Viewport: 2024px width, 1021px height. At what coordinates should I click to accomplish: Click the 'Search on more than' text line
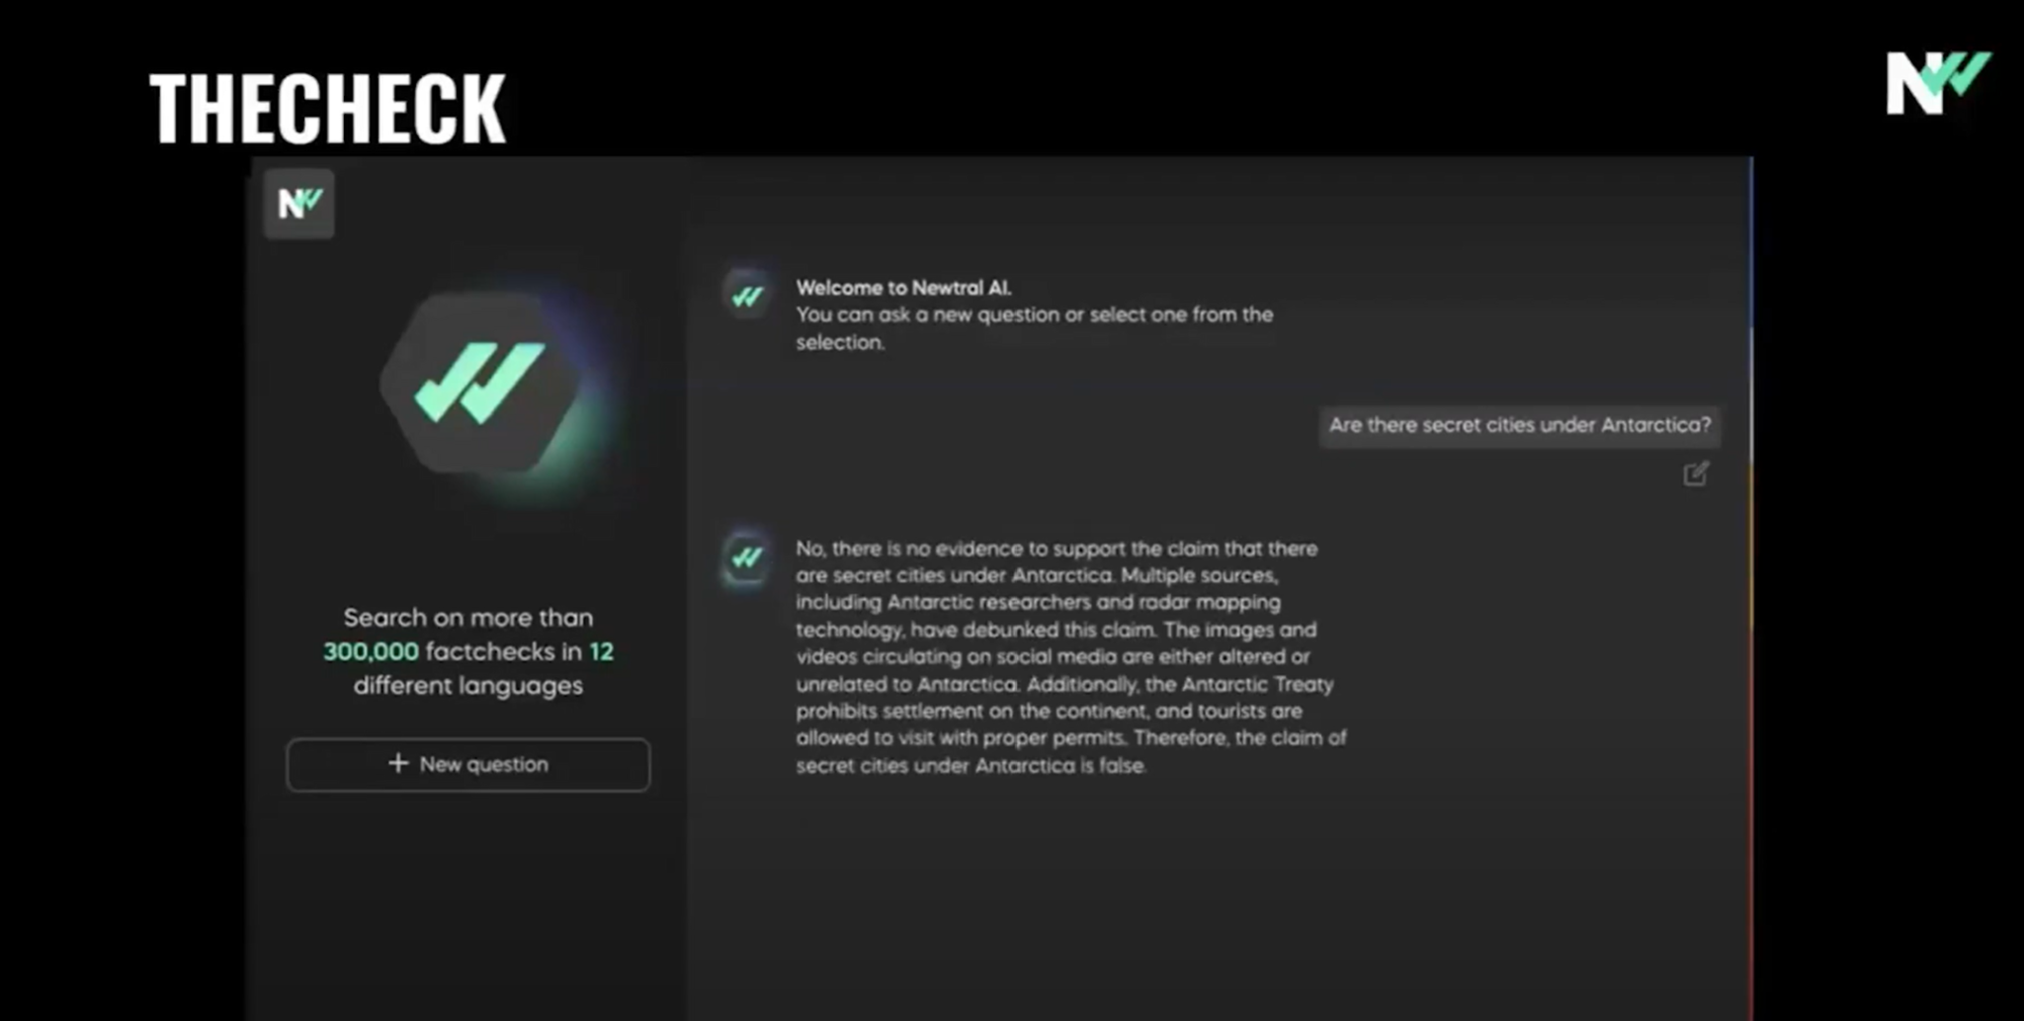(x=468, y=618)
